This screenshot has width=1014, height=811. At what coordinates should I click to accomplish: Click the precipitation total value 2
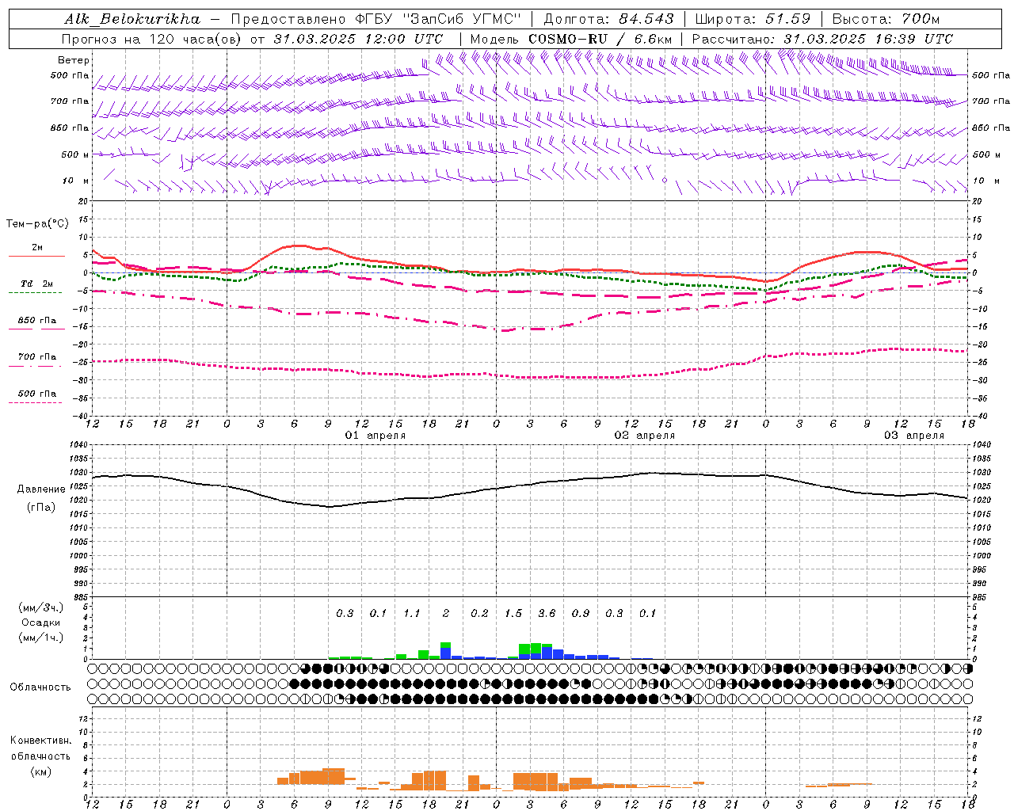click(x=446, y=613)
